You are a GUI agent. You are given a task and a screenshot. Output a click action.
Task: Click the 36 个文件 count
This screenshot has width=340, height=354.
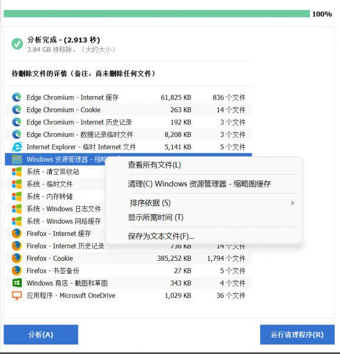point(231,296)
